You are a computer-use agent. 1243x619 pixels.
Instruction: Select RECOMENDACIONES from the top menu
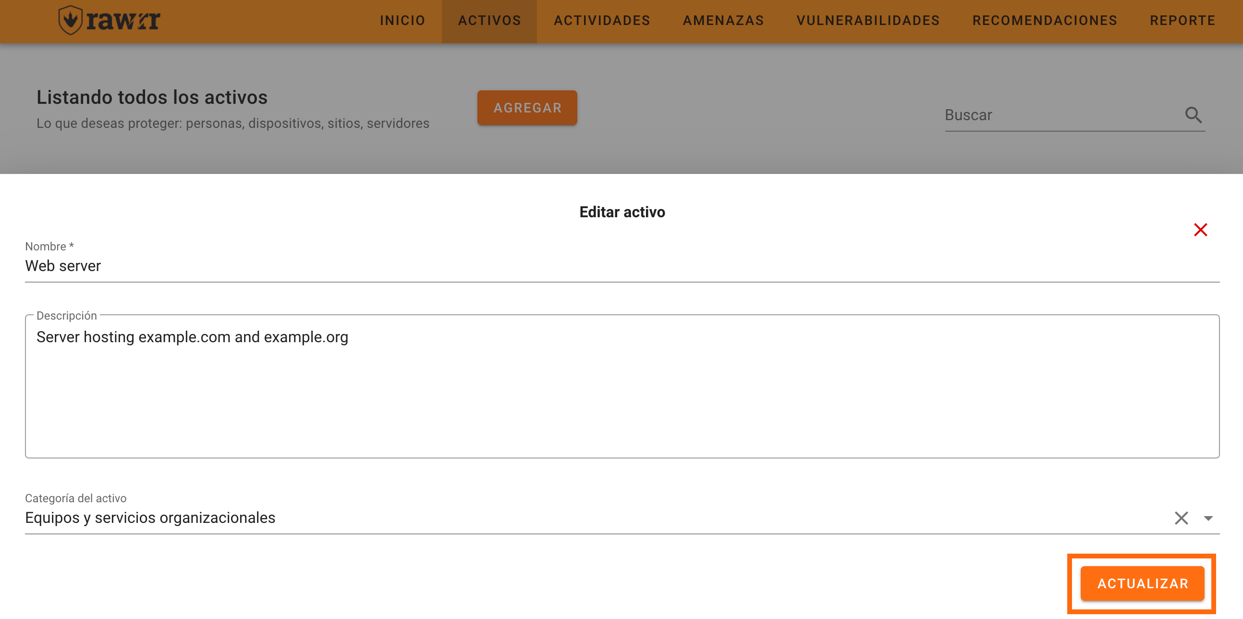1045,21
